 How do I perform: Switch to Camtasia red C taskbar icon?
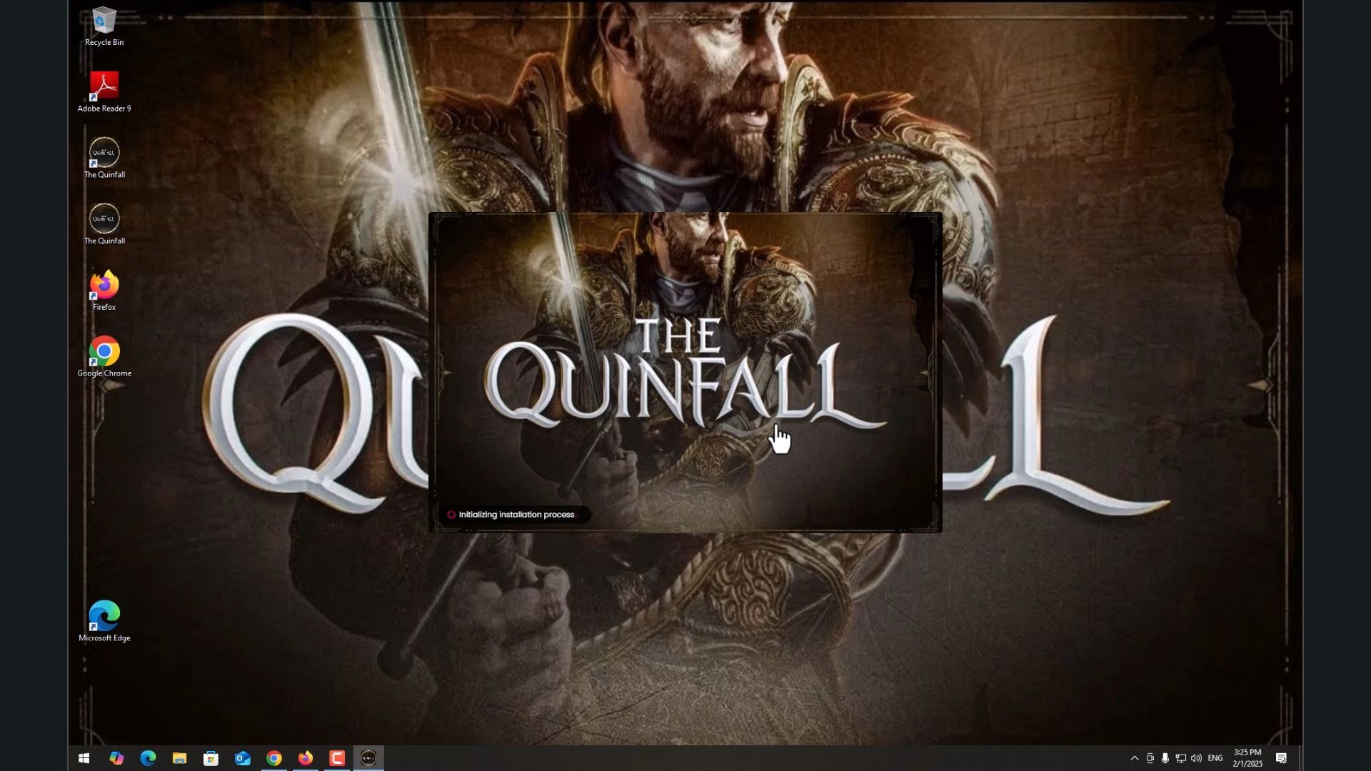pyautogui.click(x=337, y=758)
